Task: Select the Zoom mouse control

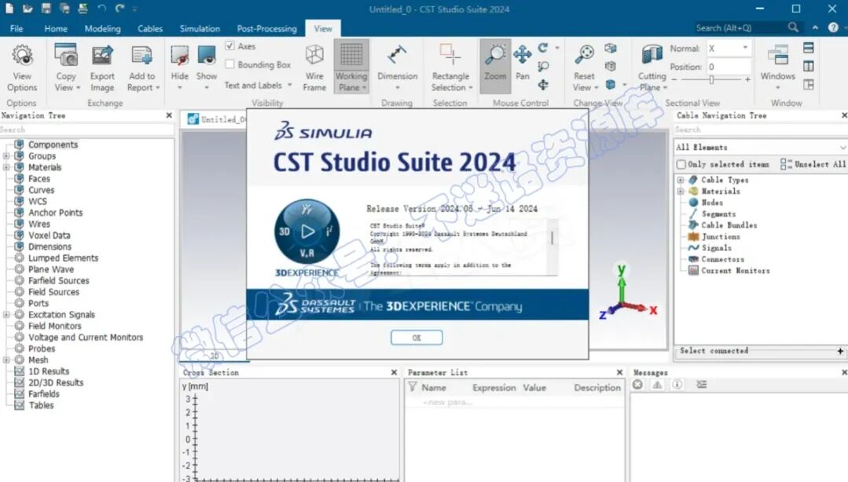Action: [495, 67]
